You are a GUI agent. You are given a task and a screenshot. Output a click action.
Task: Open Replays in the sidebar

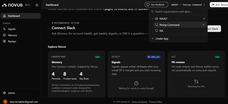[x=21, y=41]
